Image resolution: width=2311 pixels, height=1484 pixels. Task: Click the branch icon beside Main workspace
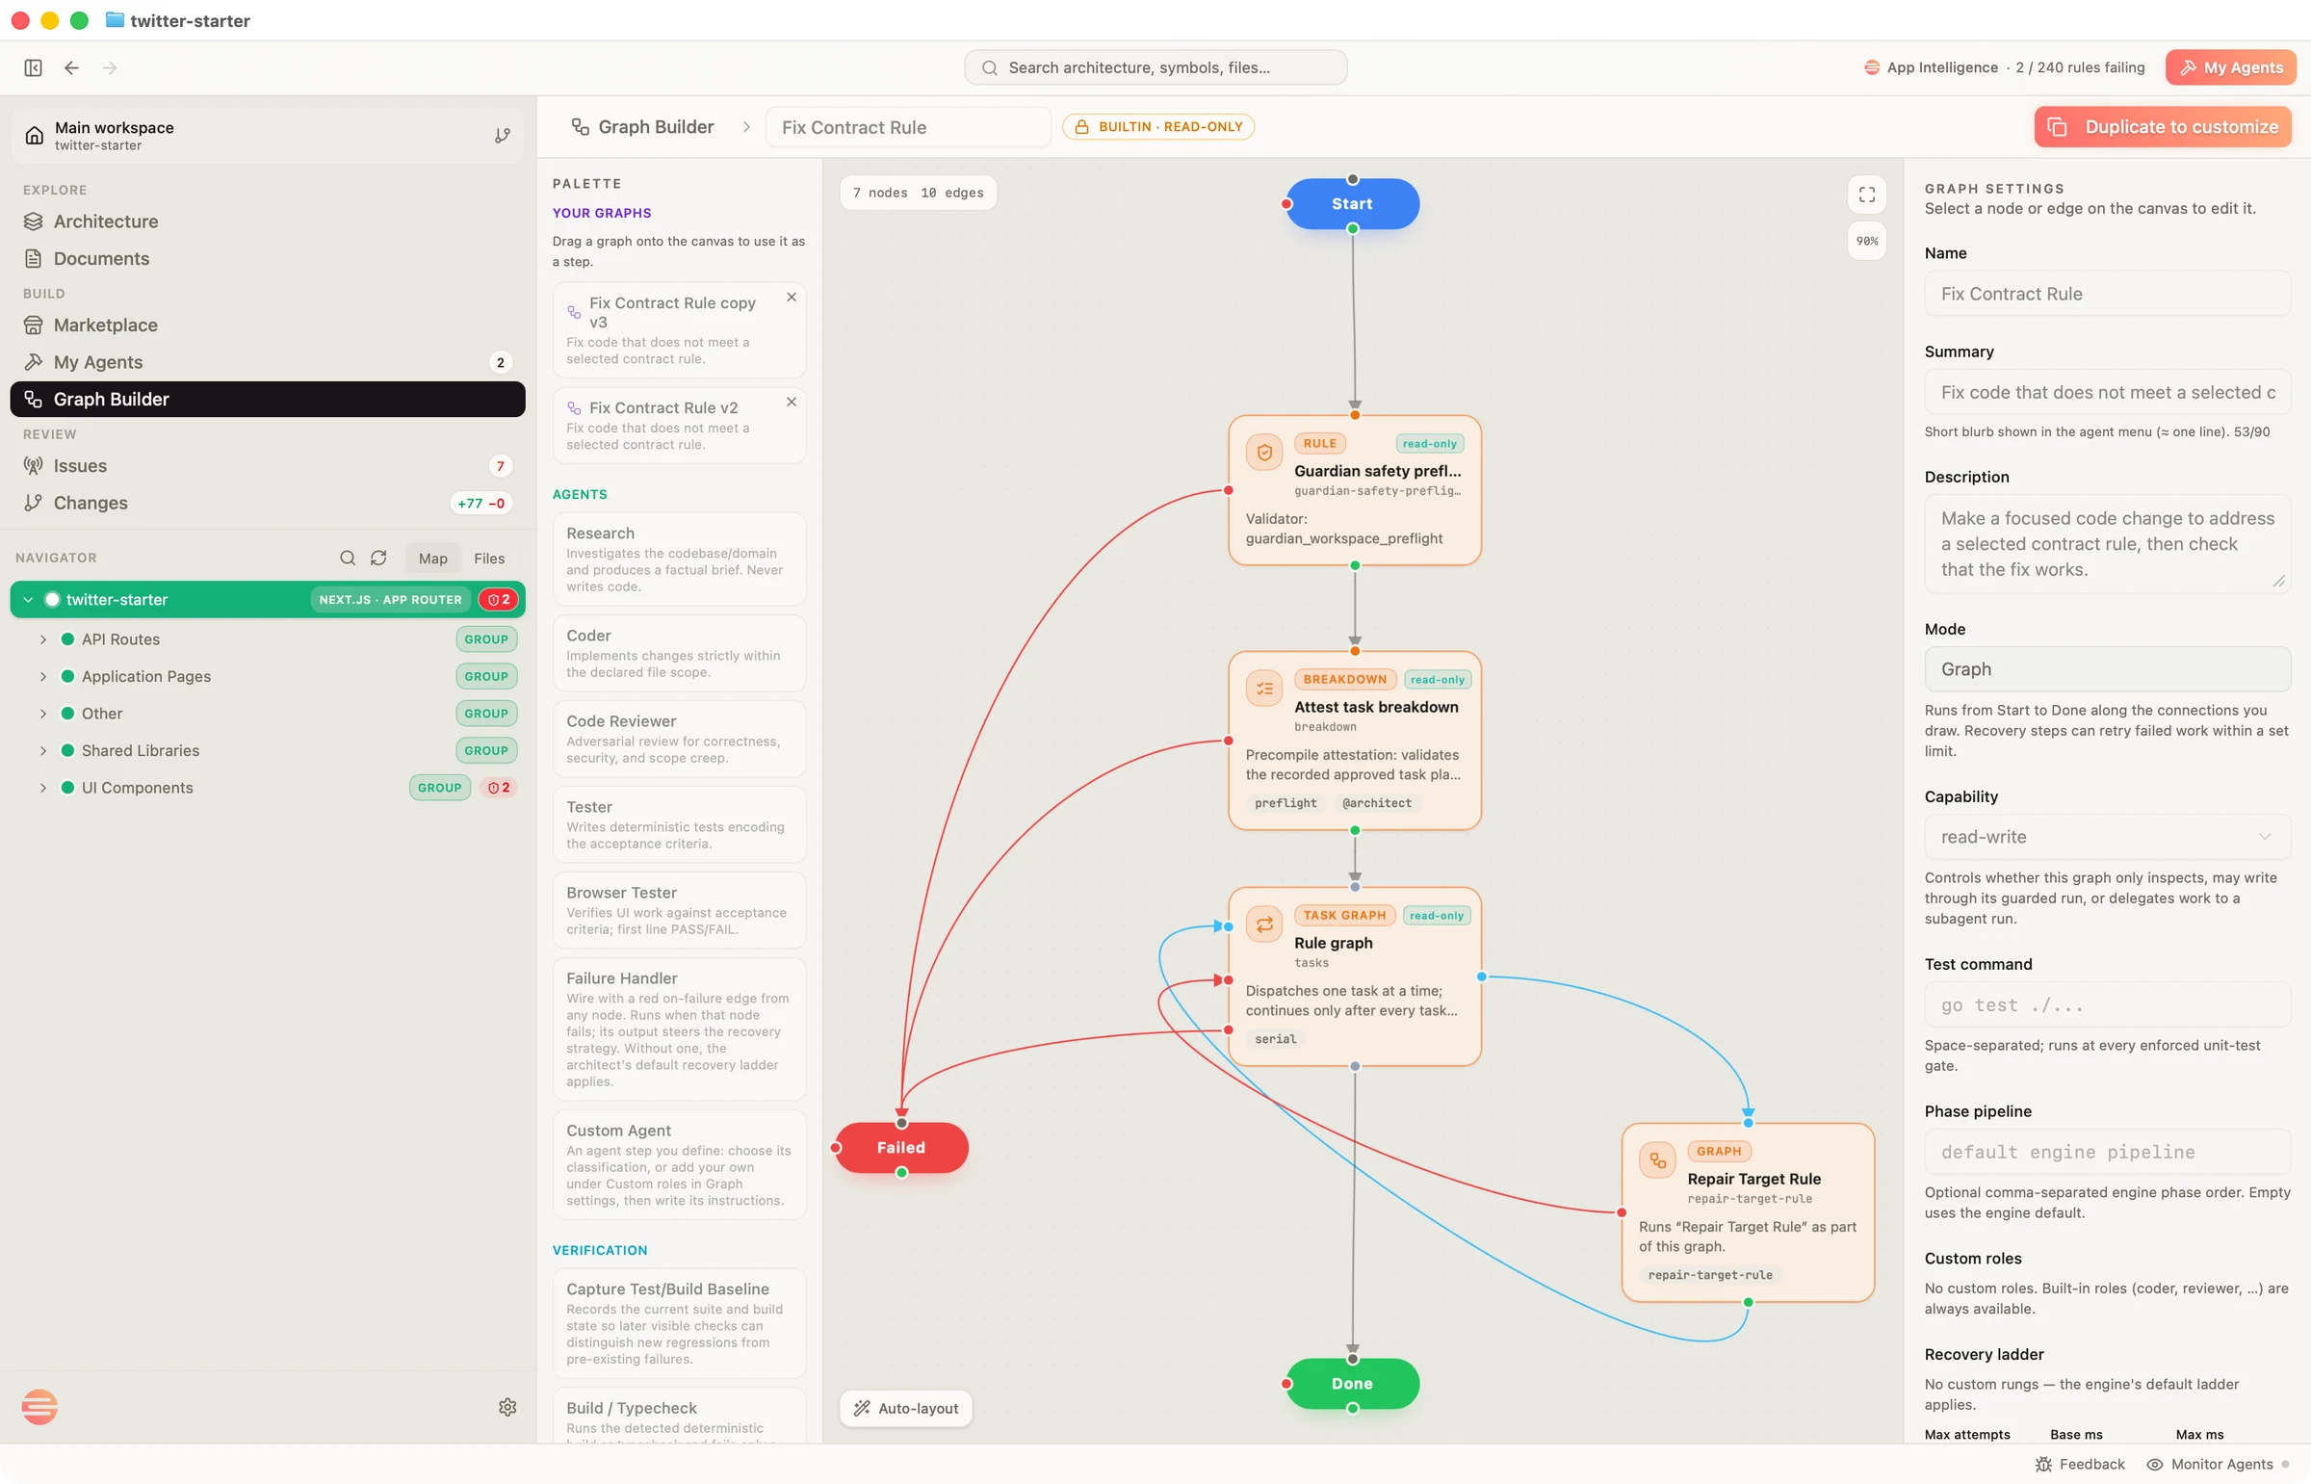pos(502,136)
